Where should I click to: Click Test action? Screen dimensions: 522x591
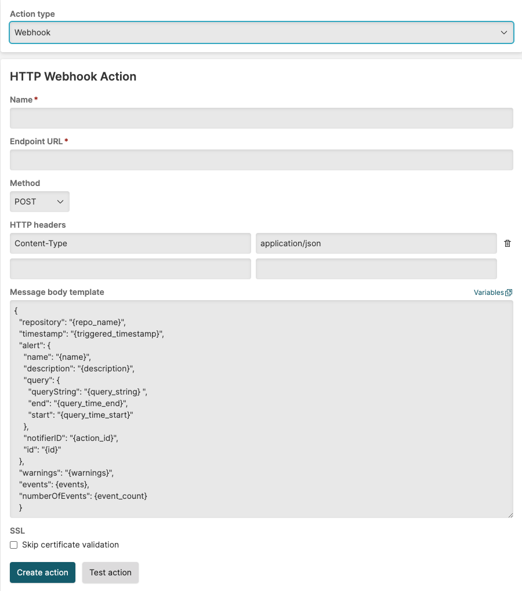[110, 572]
